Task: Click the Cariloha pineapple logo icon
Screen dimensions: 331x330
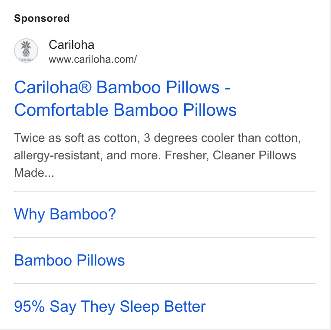Action: pos(26,51)
